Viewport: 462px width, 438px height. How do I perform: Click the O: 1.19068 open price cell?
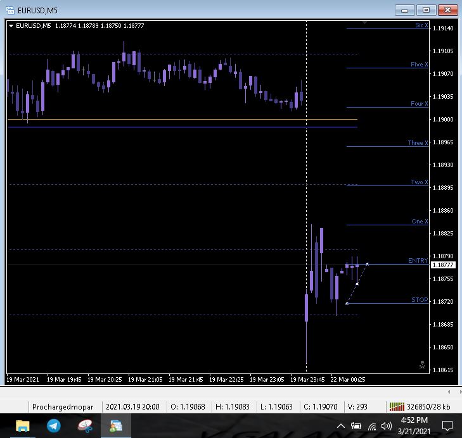[188, 407]
